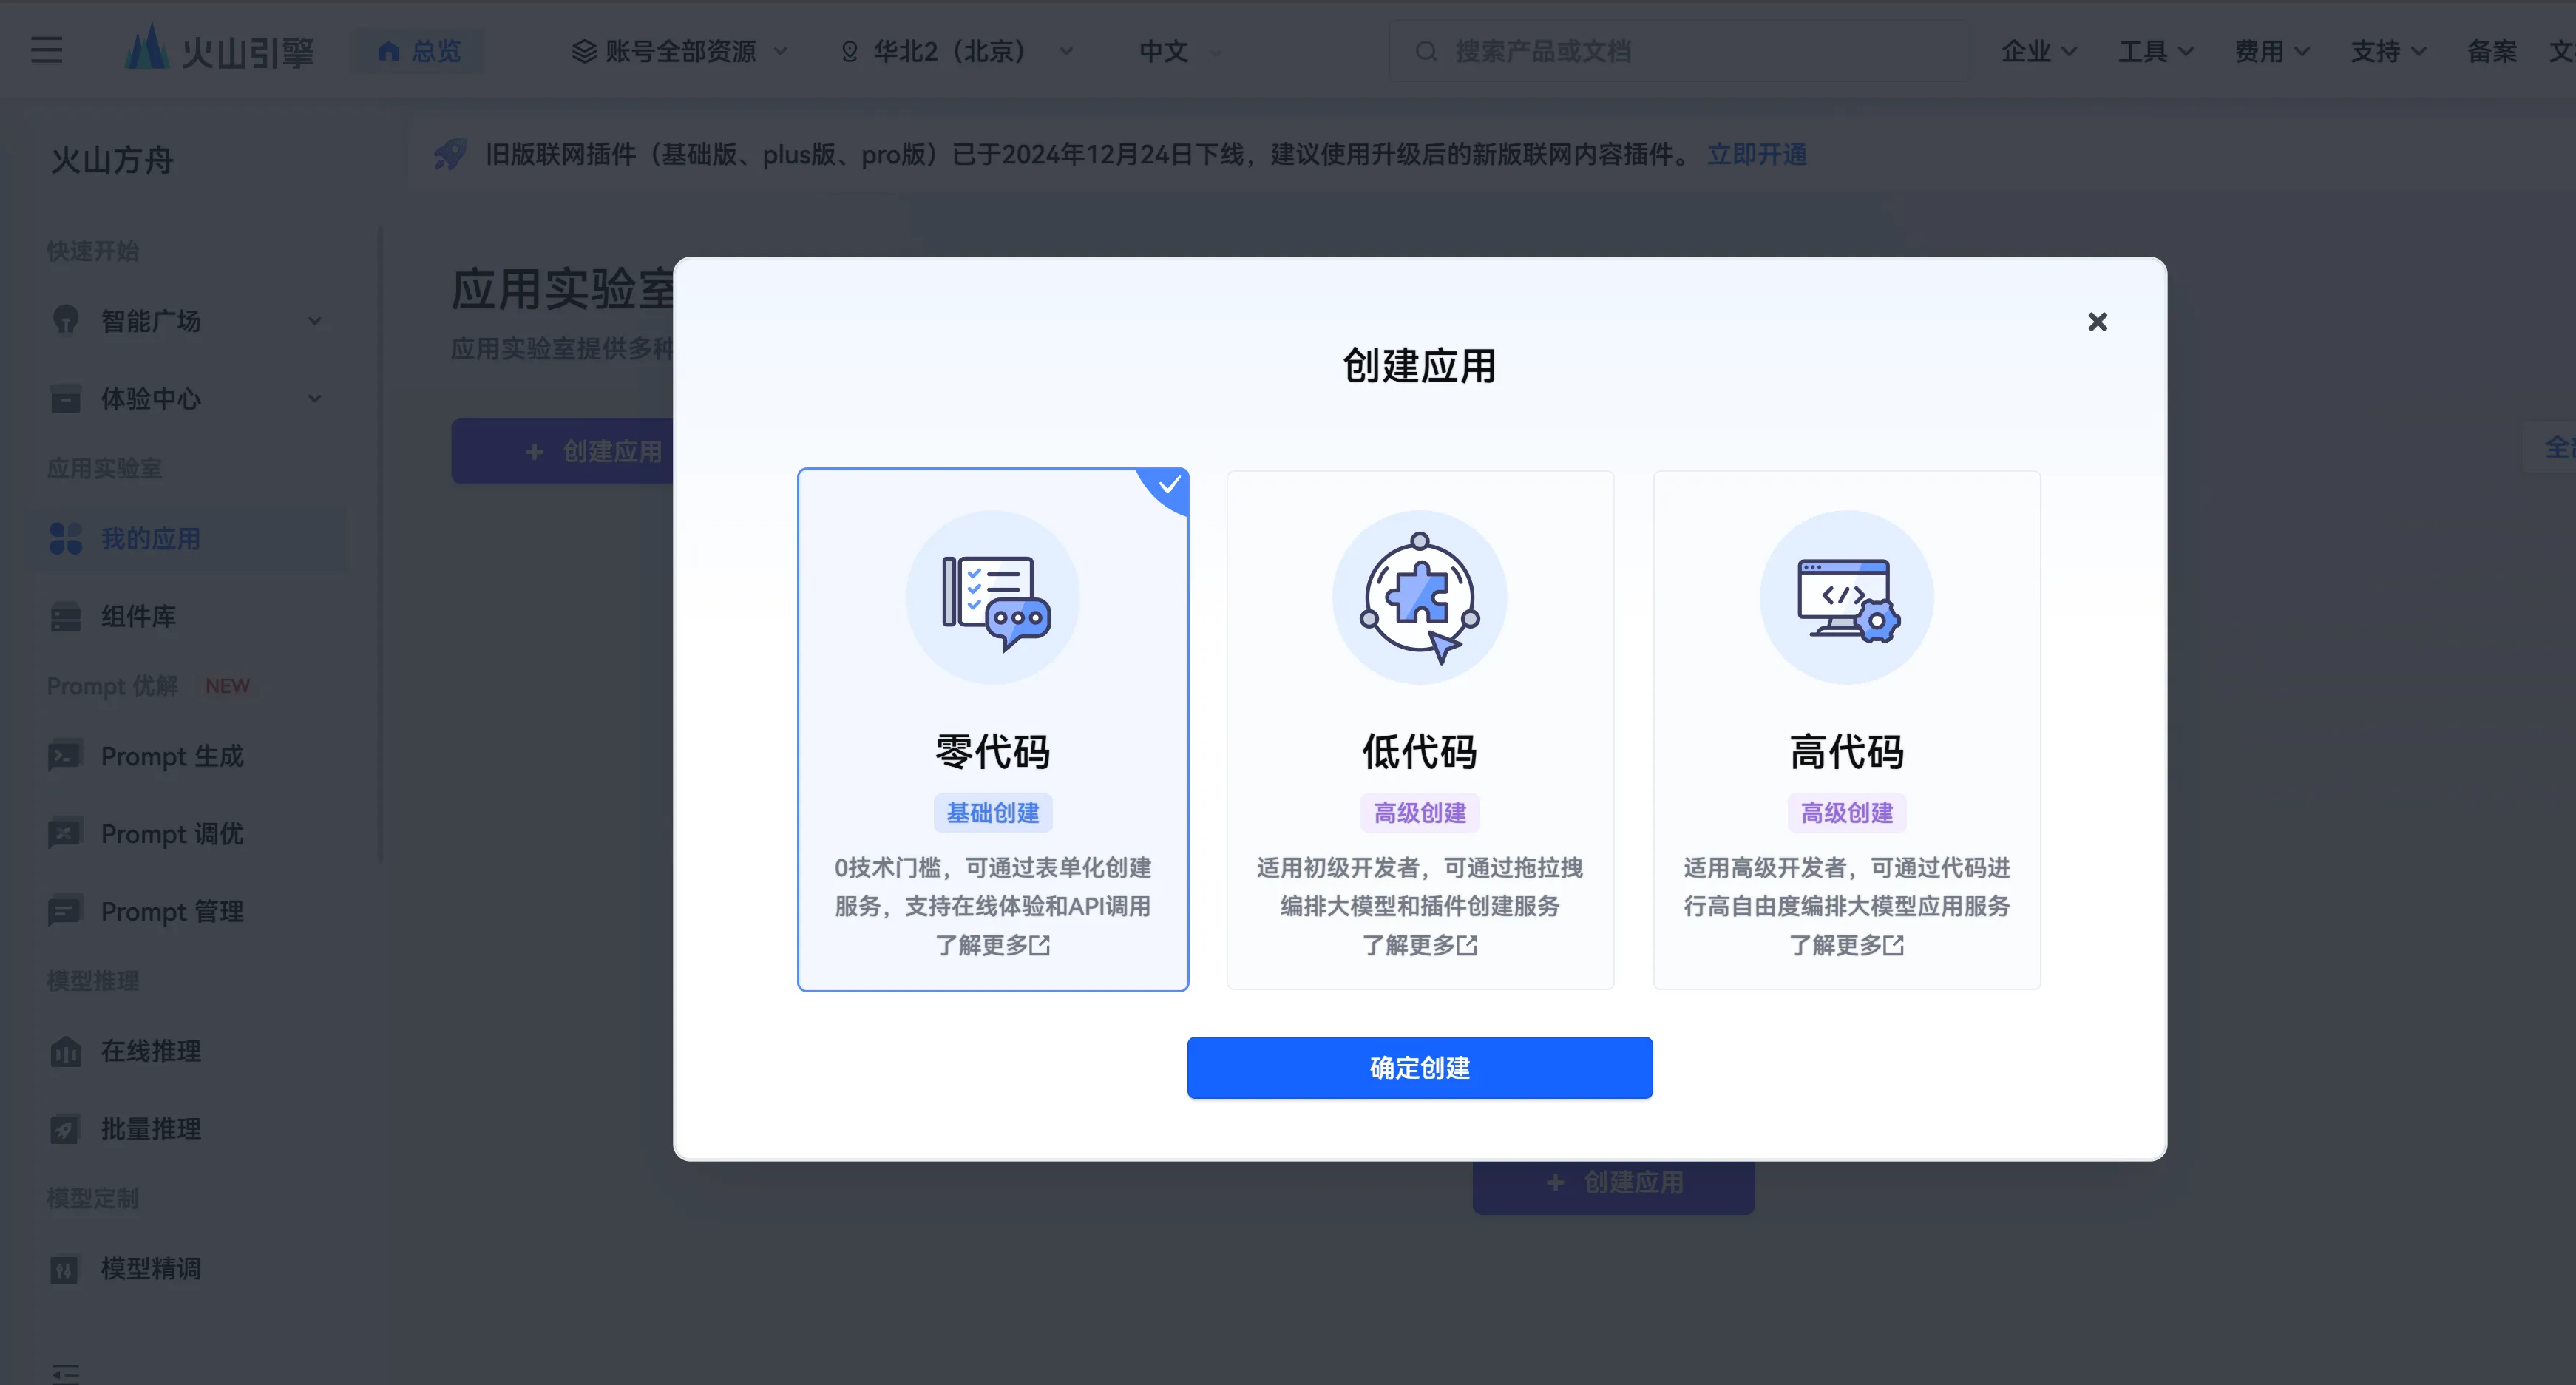2576x1385 pixels.
Task: Open the 账号全部资源 dropdown
Action: click(x=679, y=51)
